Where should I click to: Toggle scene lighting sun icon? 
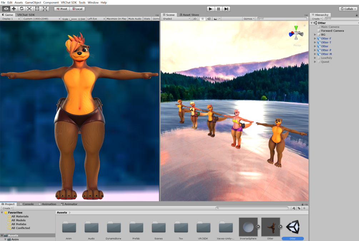click(203, 19)
